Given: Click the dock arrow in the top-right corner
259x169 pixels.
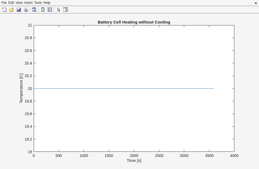Looking at the screenshot, I should [255, 3].
